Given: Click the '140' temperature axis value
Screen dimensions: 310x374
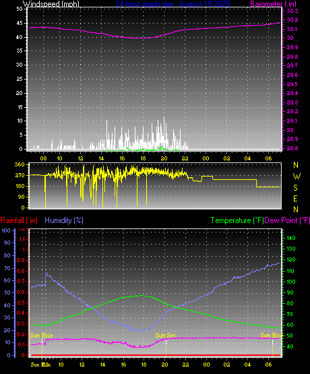Looking at the screenshot, I should tap(291, 238).
